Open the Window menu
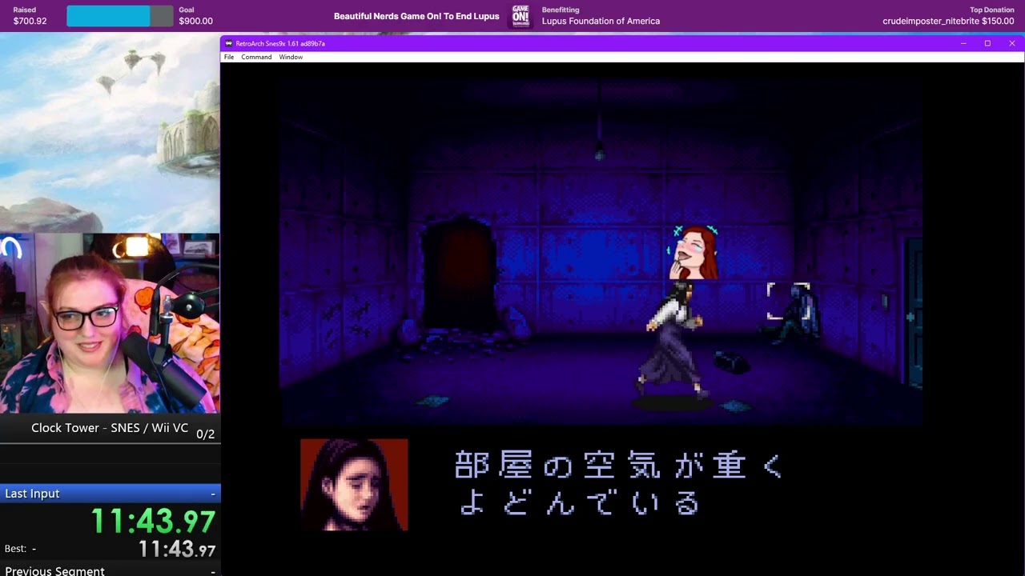Viewport: 1025px width, 576px height. tap(291, 57)
